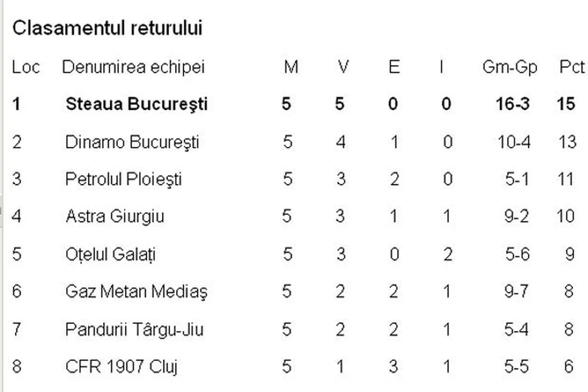Open the Pandurii Târgu-Jiu team entry

(134, 329)
